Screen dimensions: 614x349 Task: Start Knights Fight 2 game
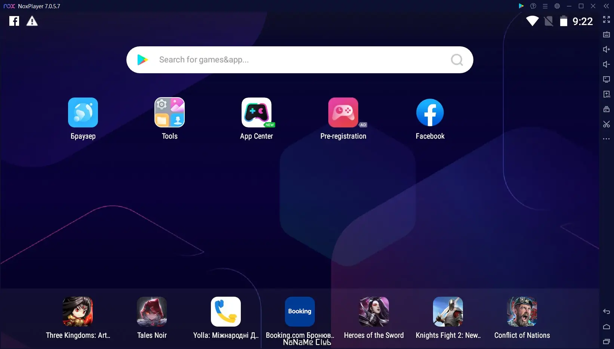[448, 312]
